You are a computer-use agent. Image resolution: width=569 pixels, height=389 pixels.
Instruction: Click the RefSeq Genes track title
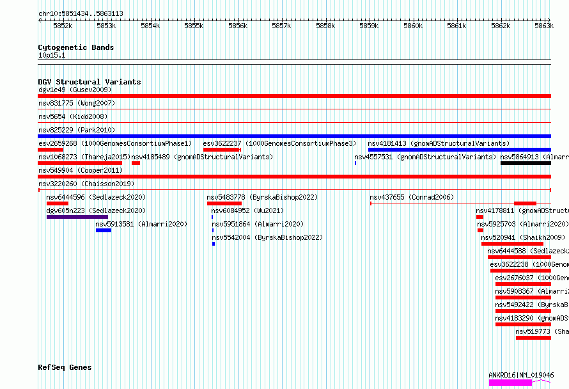click(x=65, y=367)
